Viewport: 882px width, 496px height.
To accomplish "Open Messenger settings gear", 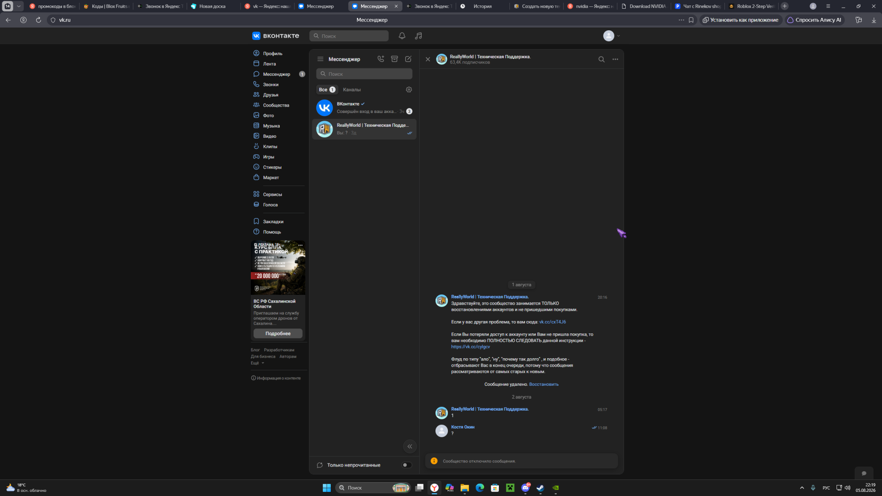I will 409,90.
